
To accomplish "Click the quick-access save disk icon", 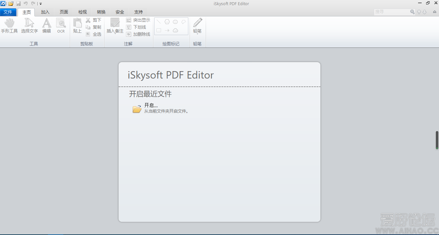I will click(18, 4).
